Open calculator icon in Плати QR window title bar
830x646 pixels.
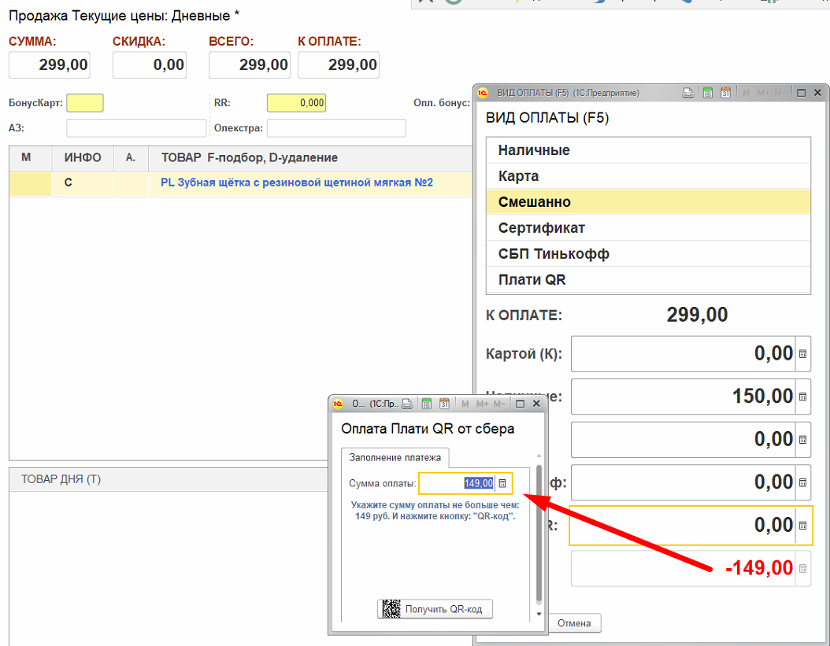click(x=427, y=404)
